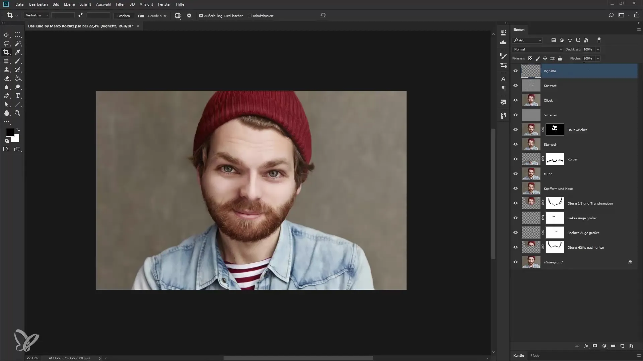Image resolution: width=643 pixels, height=361 pixels.
Task: Open the Ebenen panel menu
Action: 639,29
